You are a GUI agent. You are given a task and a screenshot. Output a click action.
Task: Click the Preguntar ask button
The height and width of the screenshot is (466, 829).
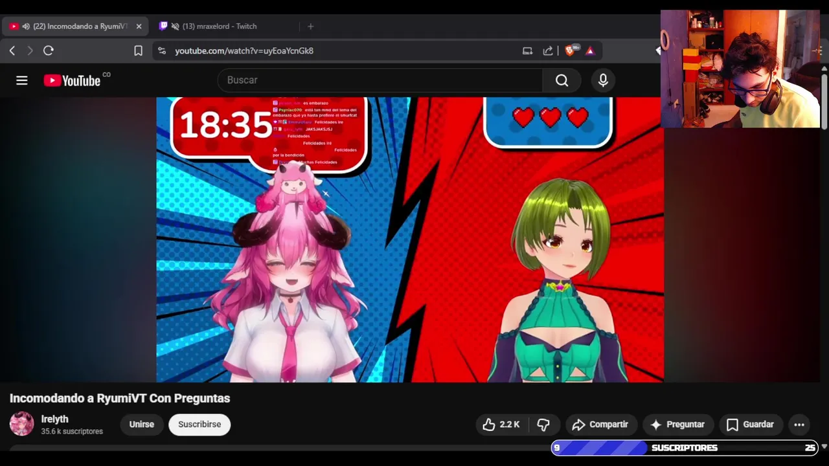coord(677,425)
